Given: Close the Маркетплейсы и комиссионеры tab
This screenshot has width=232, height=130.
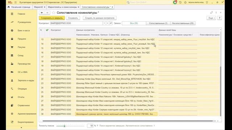Looking at the screenshot, I should point(78,7).
